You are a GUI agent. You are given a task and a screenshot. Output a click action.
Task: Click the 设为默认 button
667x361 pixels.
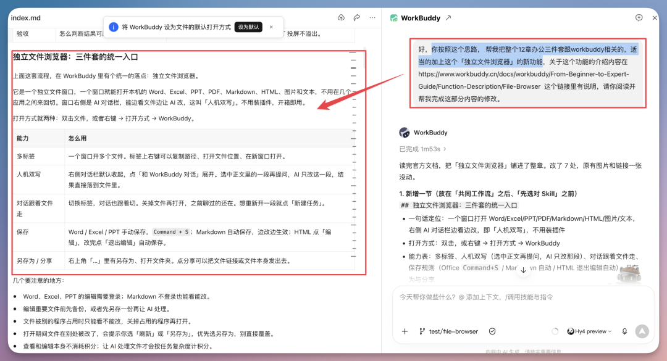pos(248,27)
